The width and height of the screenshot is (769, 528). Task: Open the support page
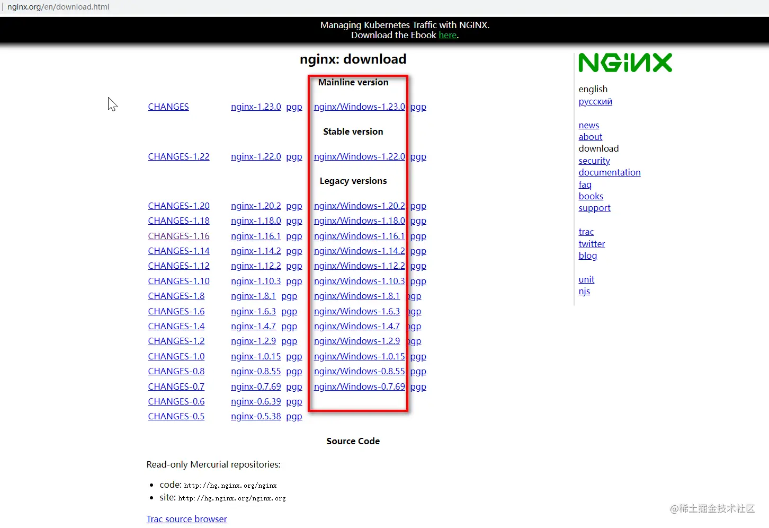click(x=594, y=208)
